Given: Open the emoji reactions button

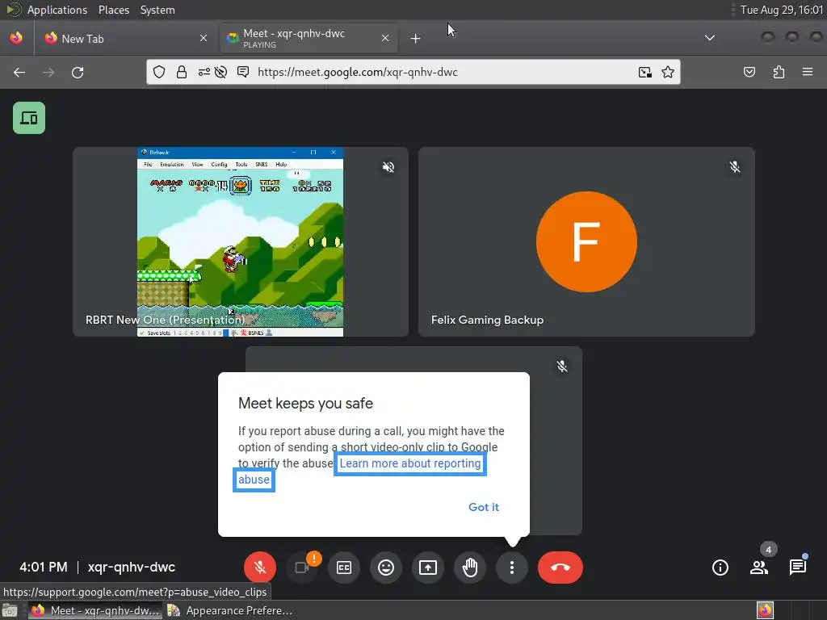Looking at the screenshot, I should point(385,568).
